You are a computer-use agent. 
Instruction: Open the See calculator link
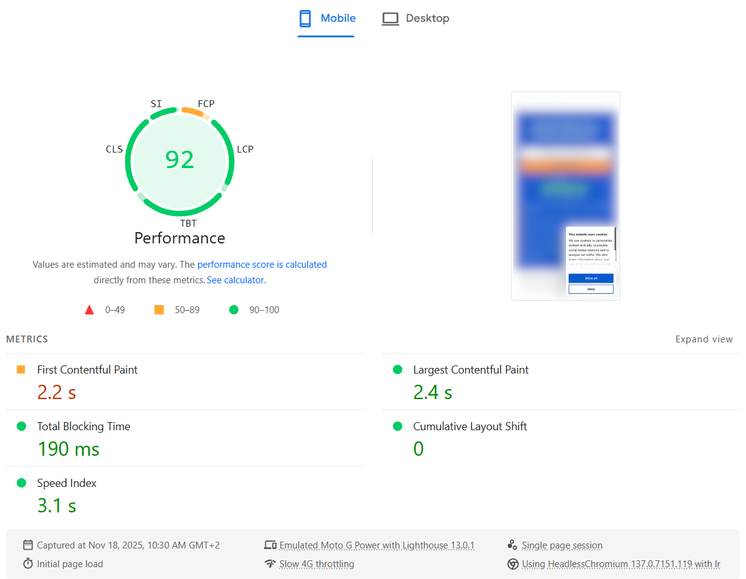tap(235, 280)
